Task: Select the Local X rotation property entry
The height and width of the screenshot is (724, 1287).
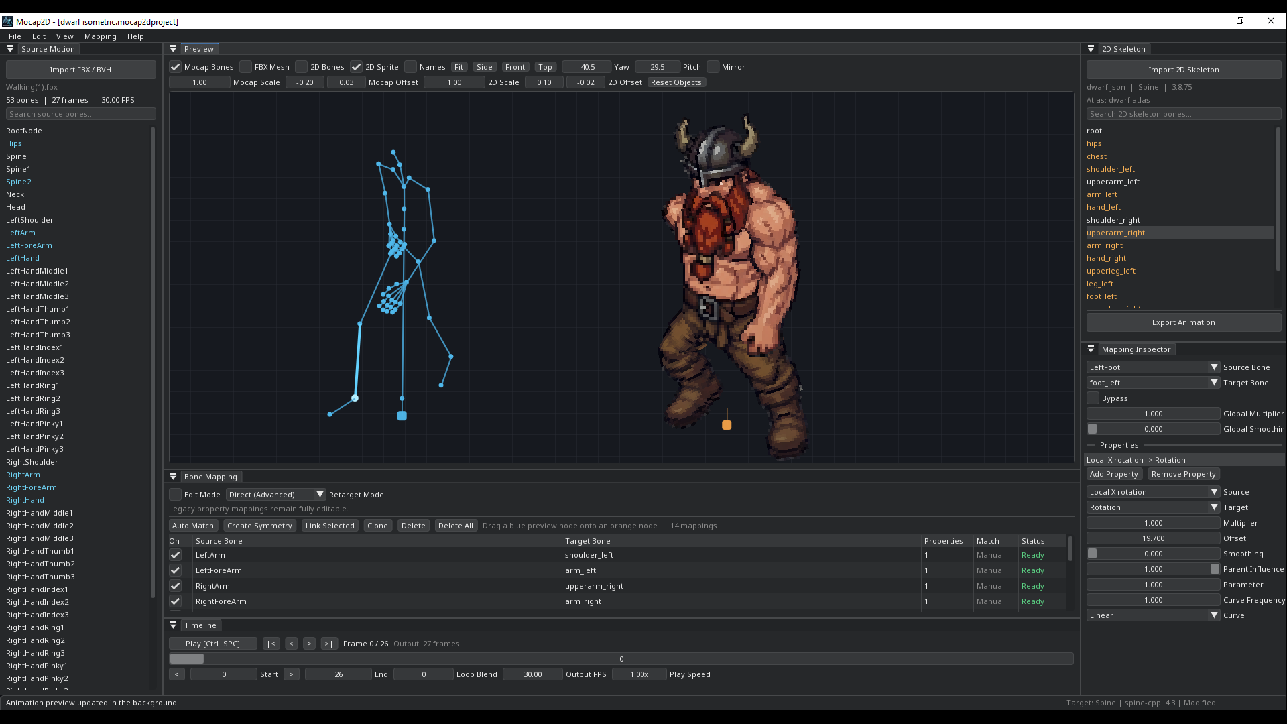Action: pos(1184,460)
